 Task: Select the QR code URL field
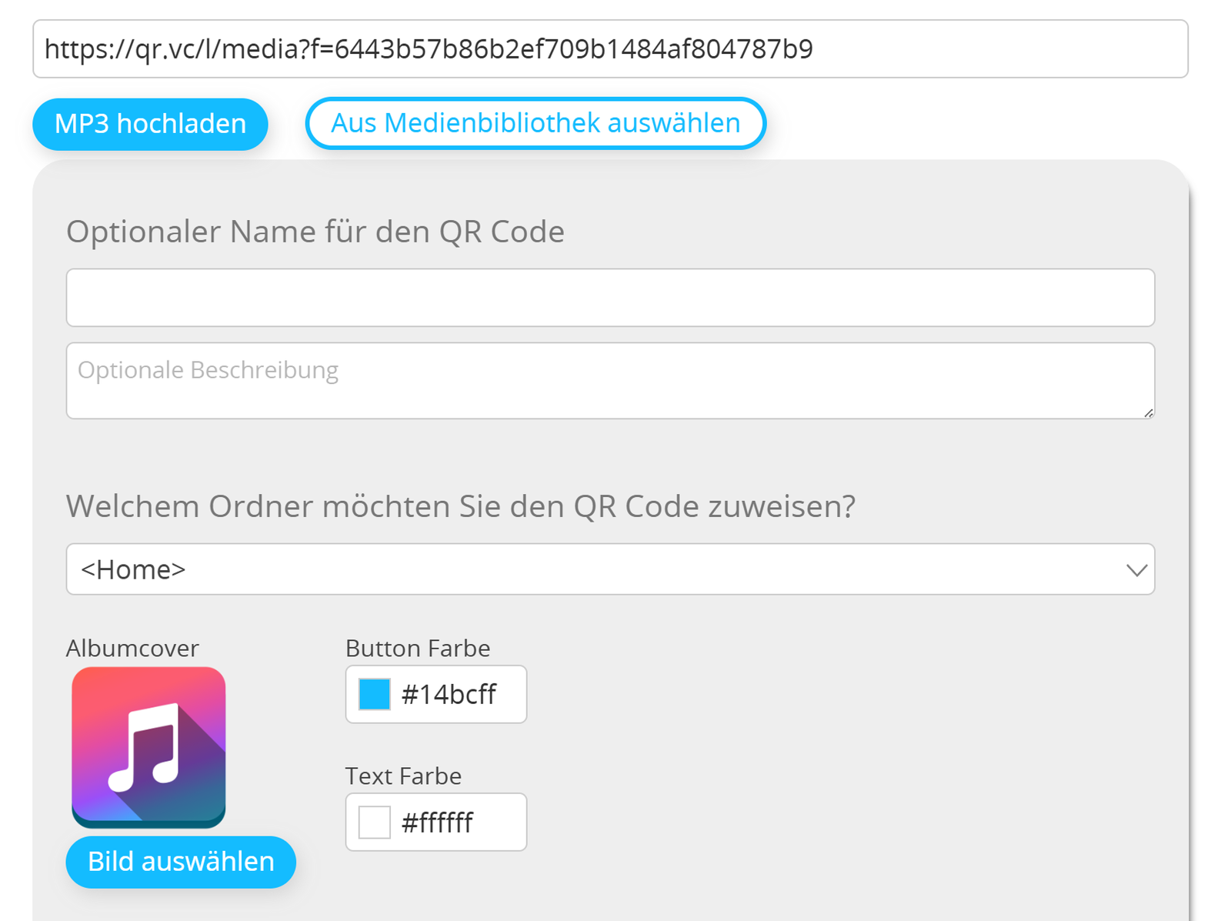pyautogui.click(x=610, y=49)
